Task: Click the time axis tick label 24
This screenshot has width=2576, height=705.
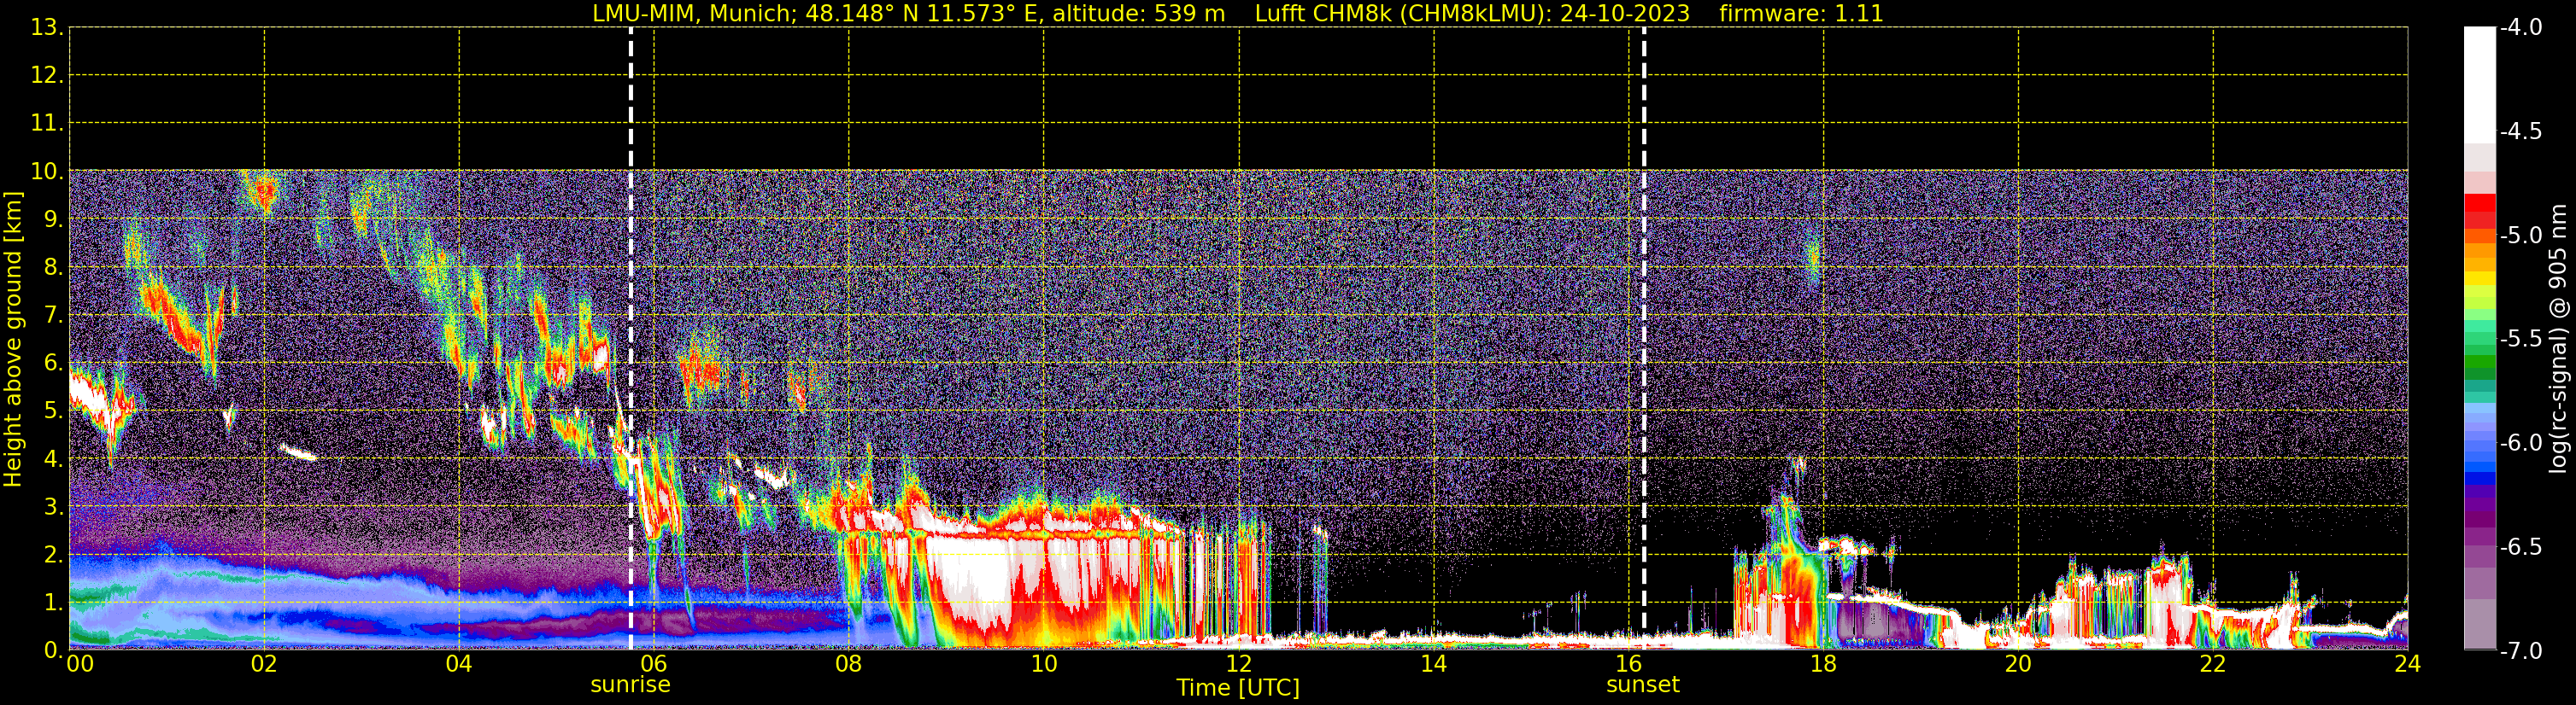Action: [x=2408, y=665]
